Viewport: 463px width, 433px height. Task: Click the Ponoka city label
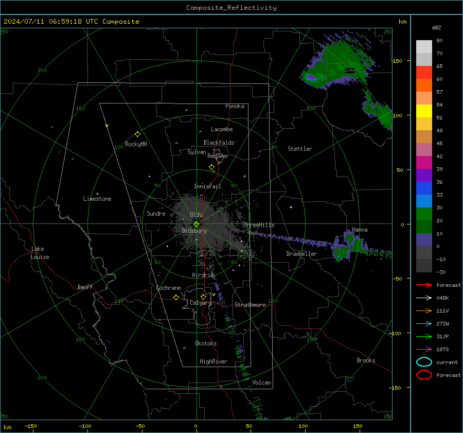point(235,106)
